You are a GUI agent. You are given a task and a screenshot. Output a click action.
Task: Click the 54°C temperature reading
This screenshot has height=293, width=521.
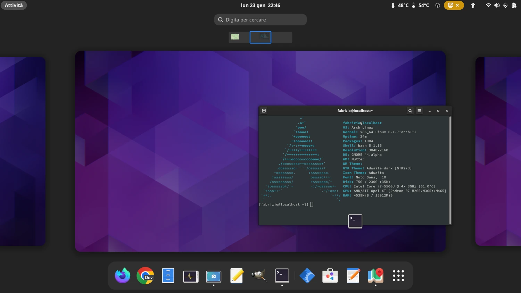pyautogui.click(x=420, y=5)
